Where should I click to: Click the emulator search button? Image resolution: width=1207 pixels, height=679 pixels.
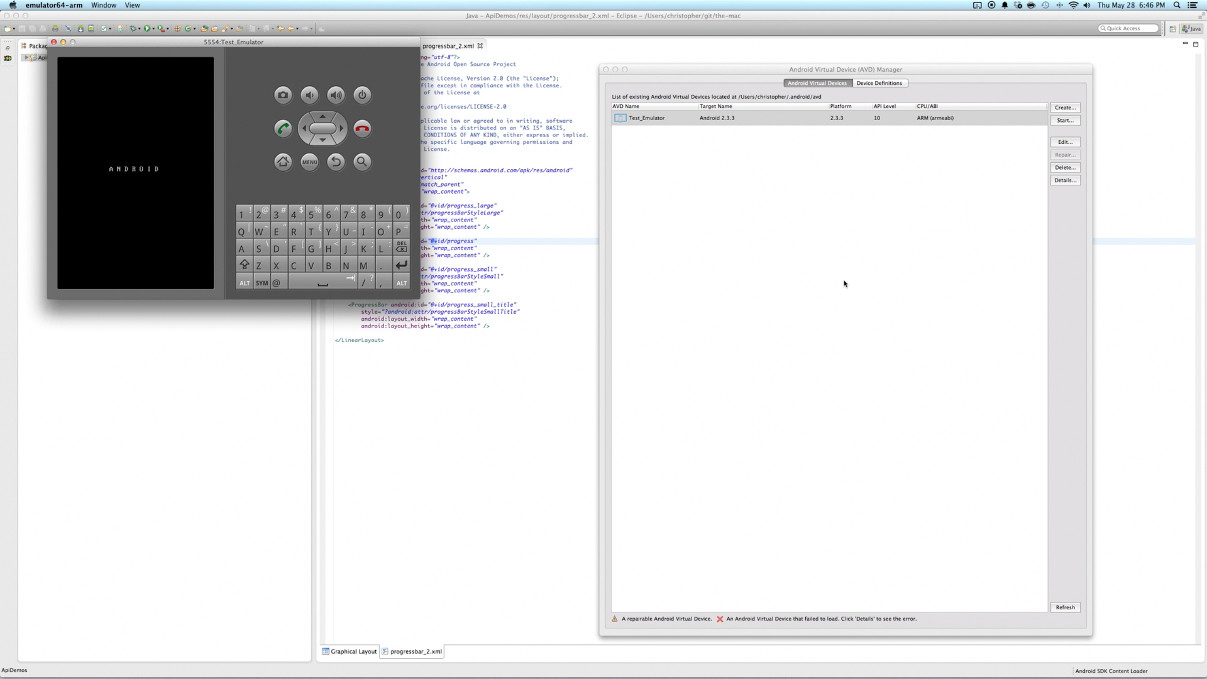point(362,162)
